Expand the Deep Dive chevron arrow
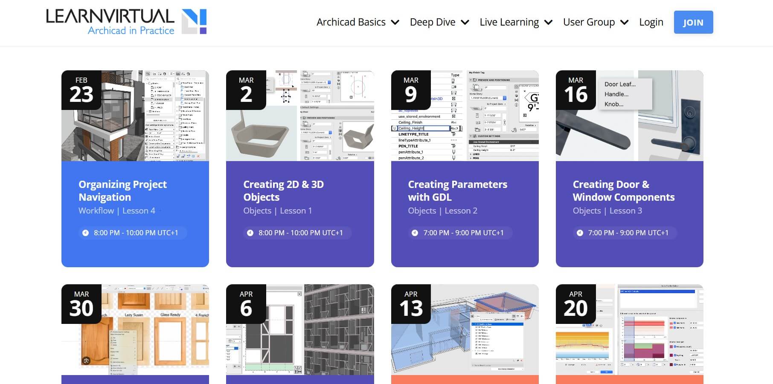Screen dimensions: 773x384 click(x=465, y=23)
